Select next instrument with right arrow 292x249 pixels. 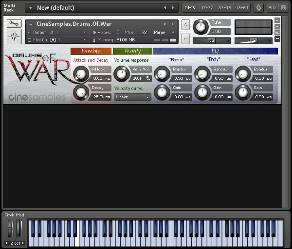pos(173,24)
